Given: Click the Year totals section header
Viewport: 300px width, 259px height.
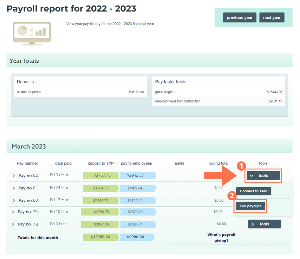Looking at the screenshot, I should [24, 61].
